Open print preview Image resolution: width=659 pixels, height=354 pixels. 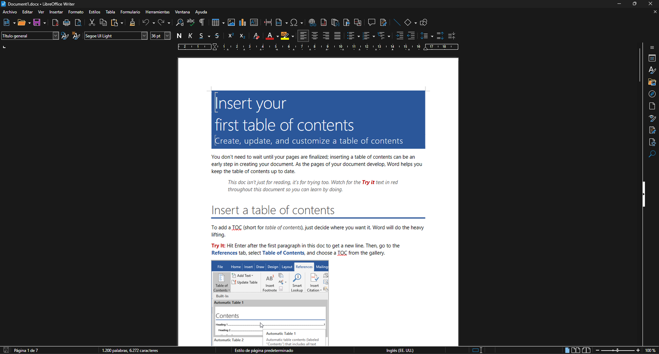coord(78,23)
